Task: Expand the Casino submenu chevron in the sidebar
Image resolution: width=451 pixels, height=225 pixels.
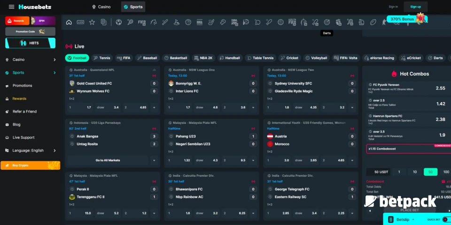Action: tap(54, 60)
